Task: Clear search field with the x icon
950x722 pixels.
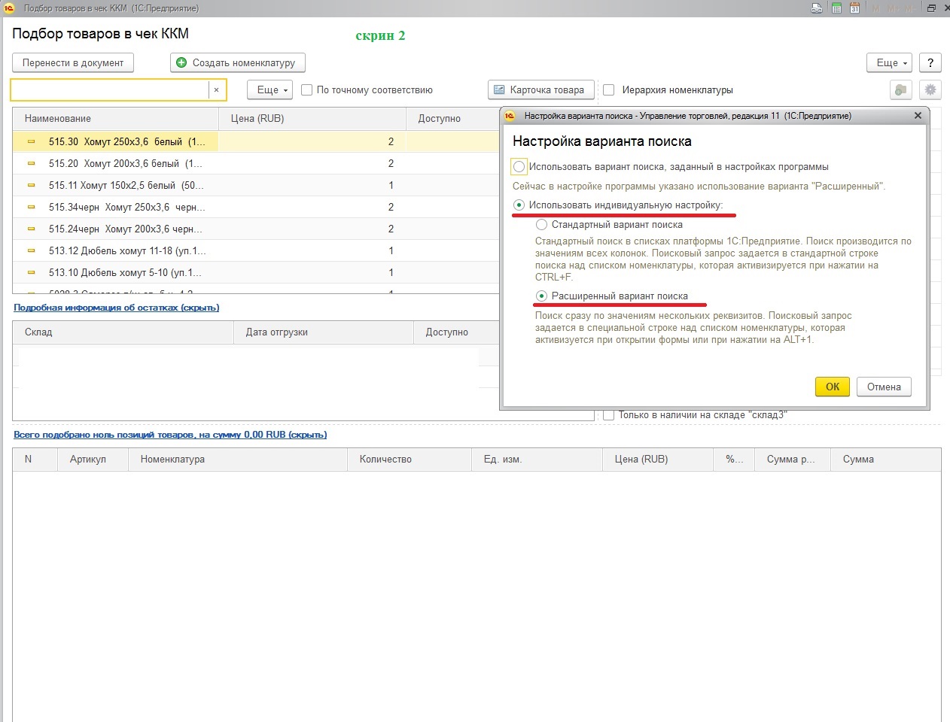Action: [x=216, y=90]
